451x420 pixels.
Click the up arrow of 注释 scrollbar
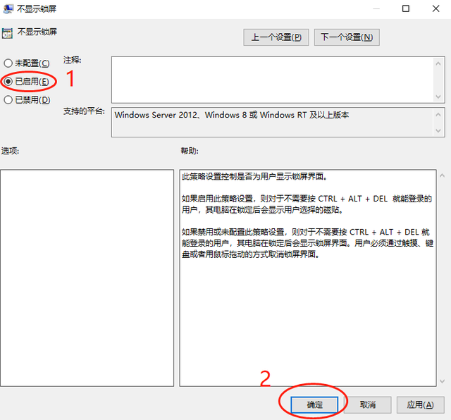tap(438, 63)
